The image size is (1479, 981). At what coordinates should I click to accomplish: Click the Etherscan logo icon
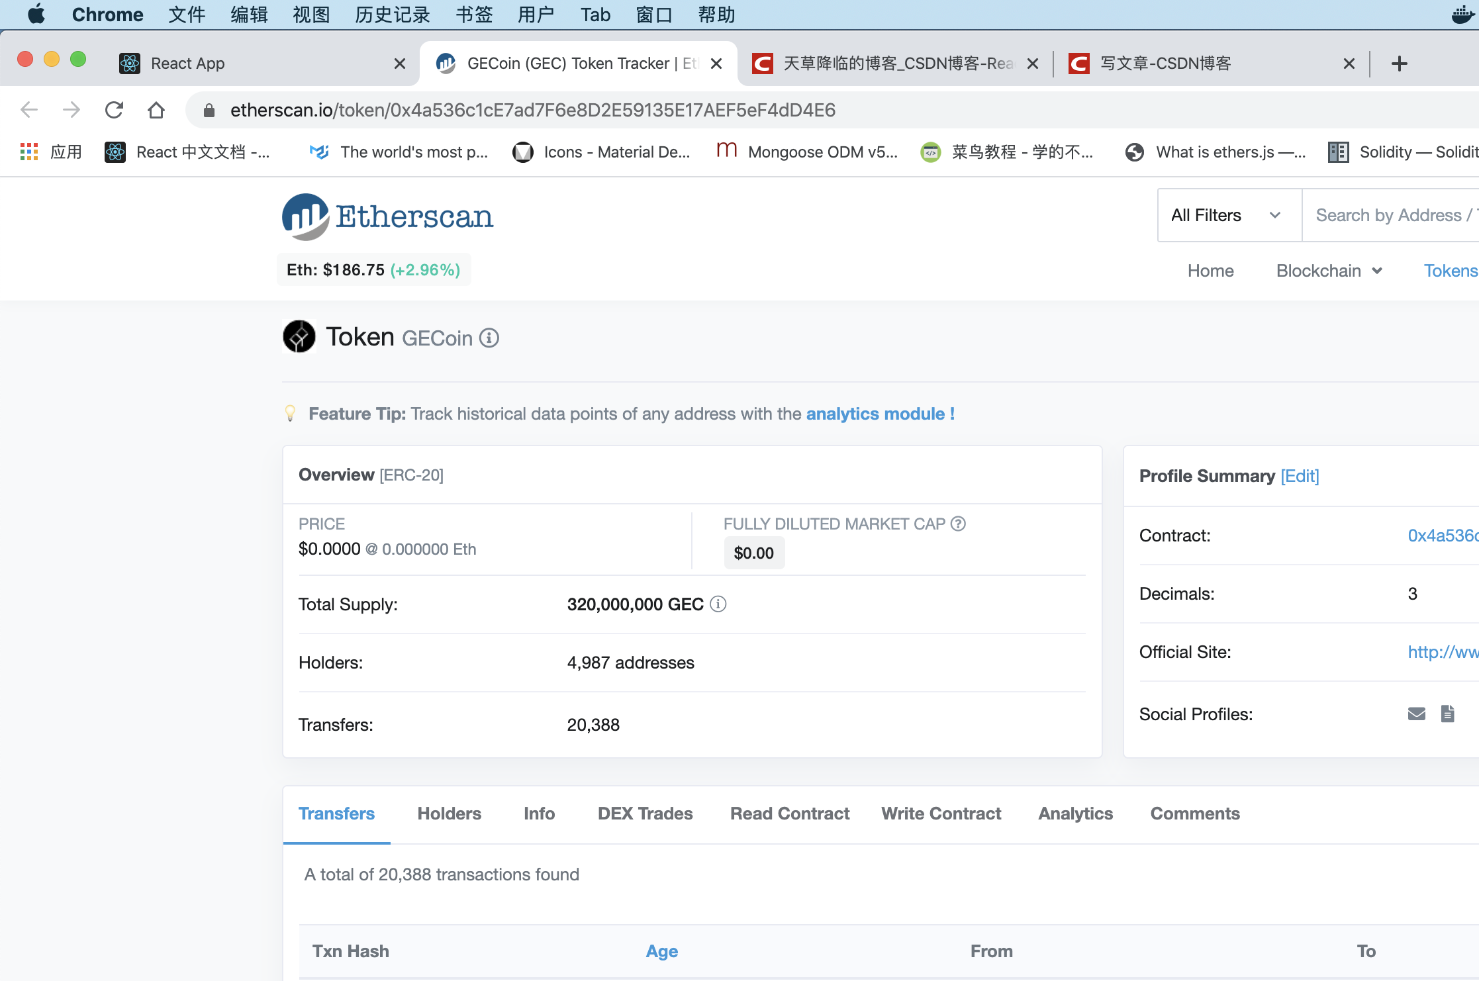(x=305, y=216)
